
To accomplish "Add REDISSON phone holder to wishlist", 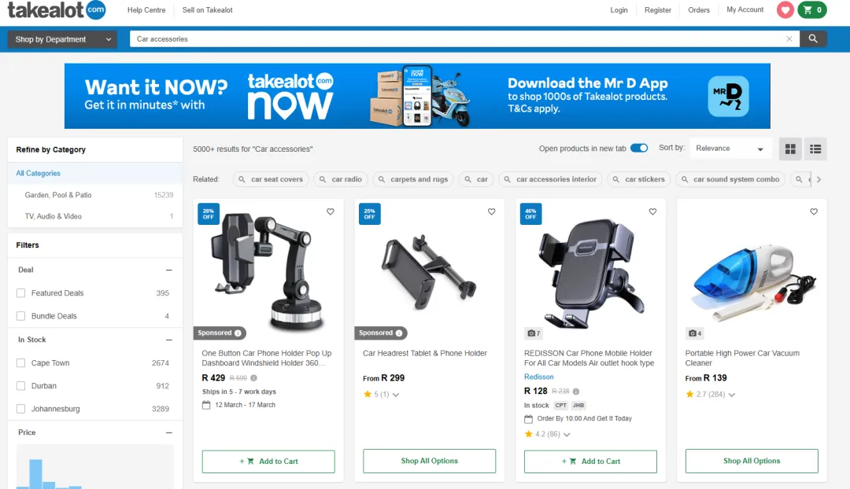I will [652, 211].
